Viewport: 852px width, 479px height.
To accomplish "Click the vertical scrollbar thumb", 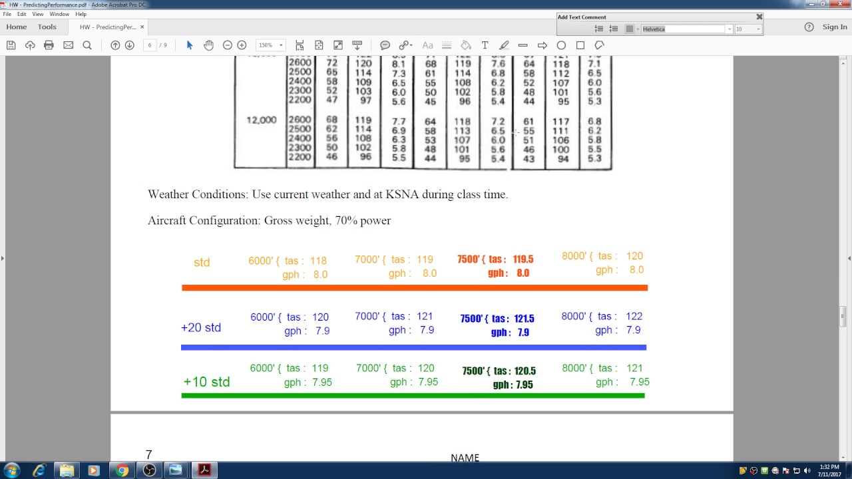I will [x=843, y=316].
